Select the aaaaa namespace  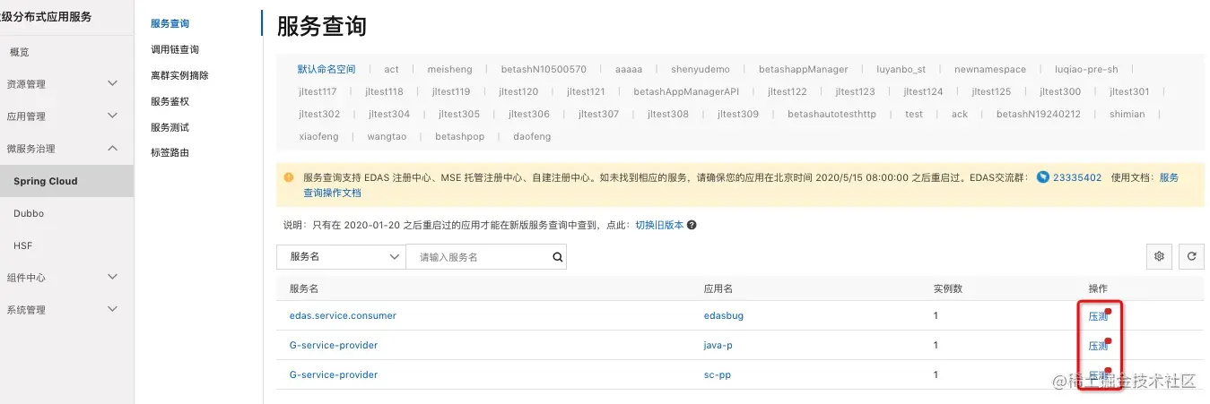[629, 69]
